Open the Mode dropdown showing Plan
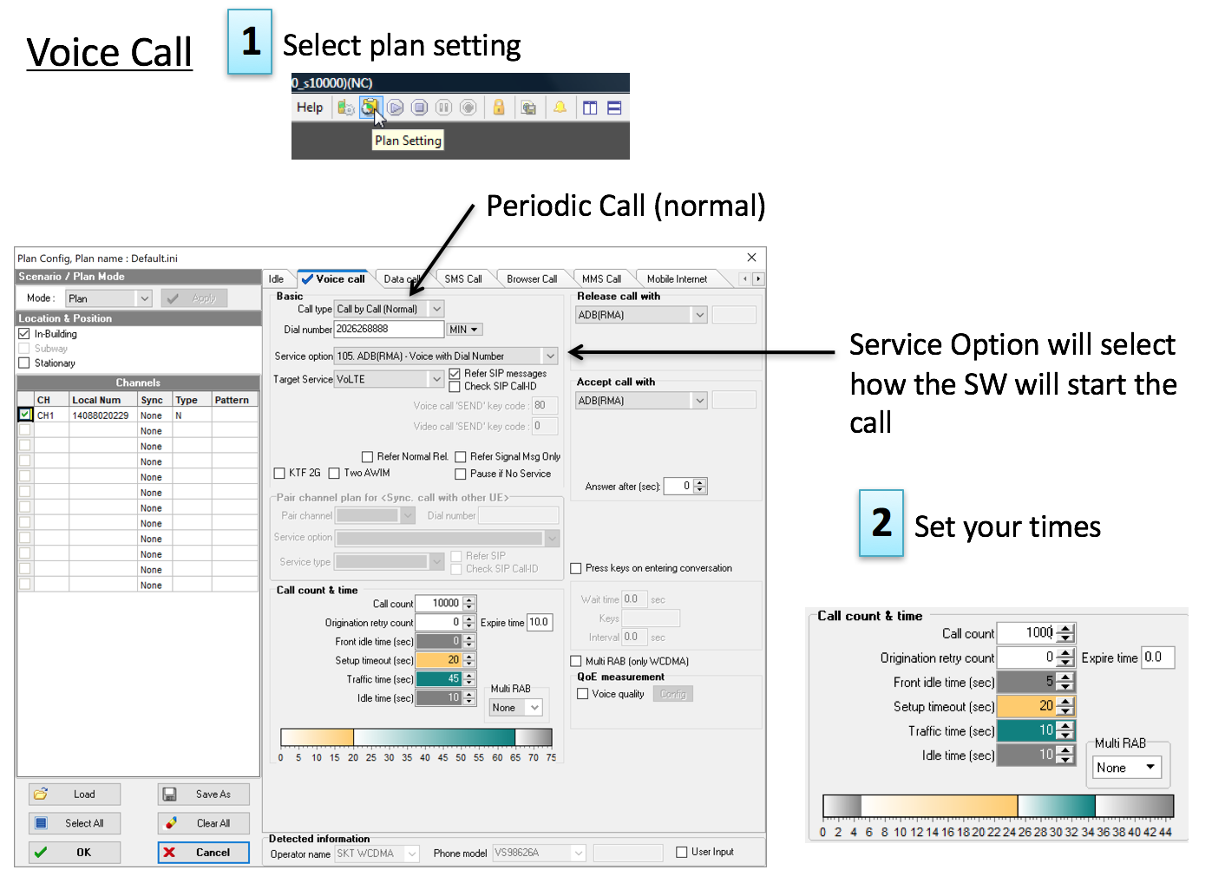The height and width of the screenshot is (883, 1225). point(109,298)
